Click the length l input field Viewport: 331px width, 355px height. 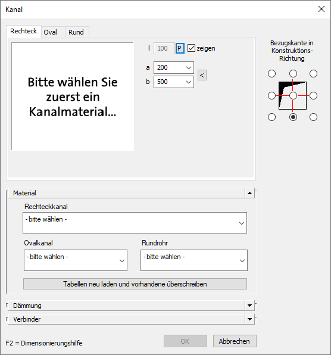164,48
